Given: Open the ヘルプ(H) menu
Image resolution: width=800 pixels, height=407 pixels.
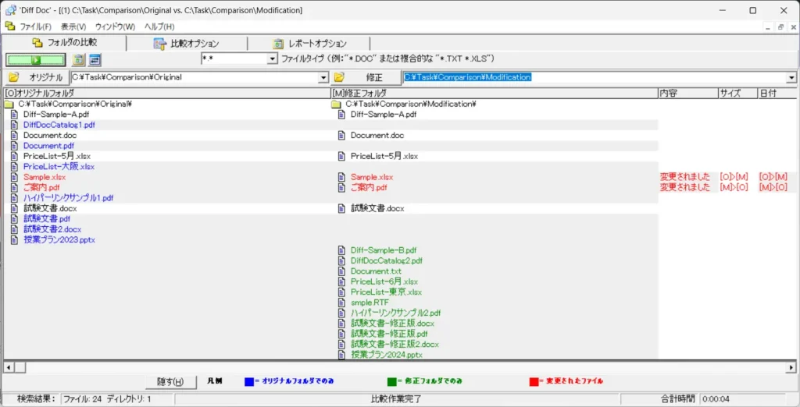Looking at the screenshot, I should pyautogui.click(x=159, y=27).
